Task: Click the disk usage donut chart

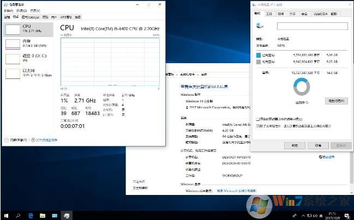Action: pyautogui.click(x=302, y=87)
